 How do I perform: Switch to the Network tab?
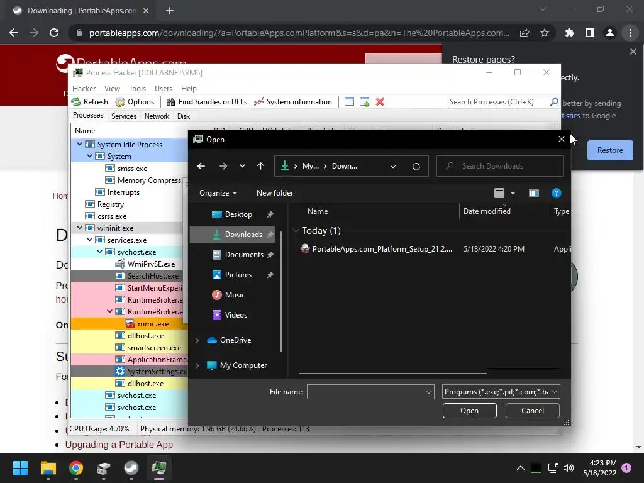tap(157, 116)
